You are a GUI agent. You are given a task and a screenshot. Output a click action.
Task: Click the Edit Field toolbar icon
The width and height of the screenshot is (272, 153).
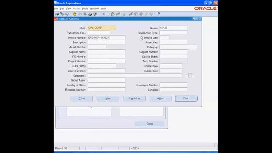point(130,14)
